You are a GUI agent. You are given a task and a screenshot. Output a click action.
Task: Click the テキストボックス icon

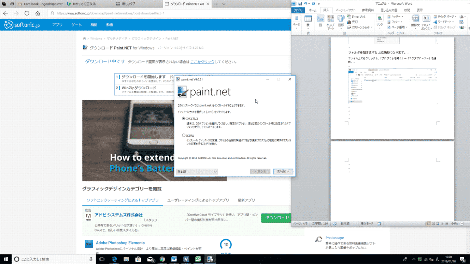(426, 22)
